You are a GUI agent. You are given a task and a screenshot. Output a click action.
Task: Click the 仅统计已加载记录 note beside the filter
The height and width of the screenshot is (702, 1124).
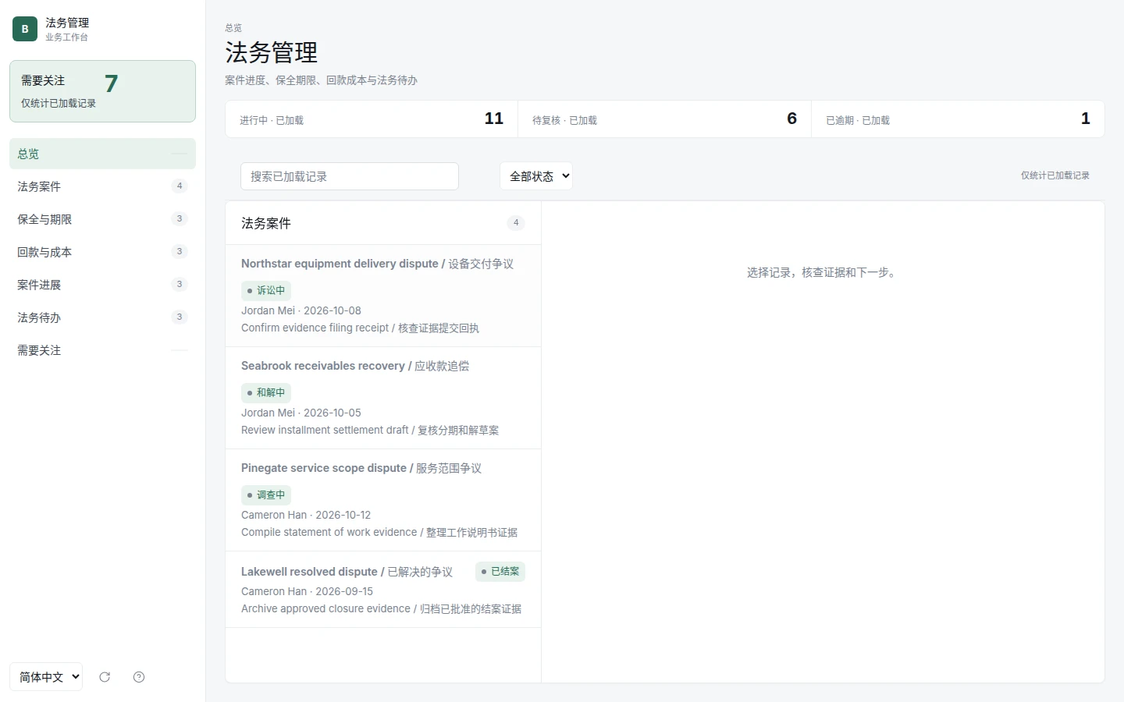(1055, 175)
